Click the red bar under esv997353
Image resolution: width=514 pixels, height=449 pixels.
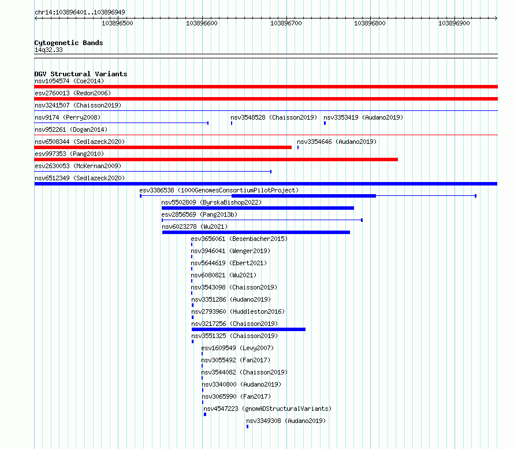pos(216,159)
